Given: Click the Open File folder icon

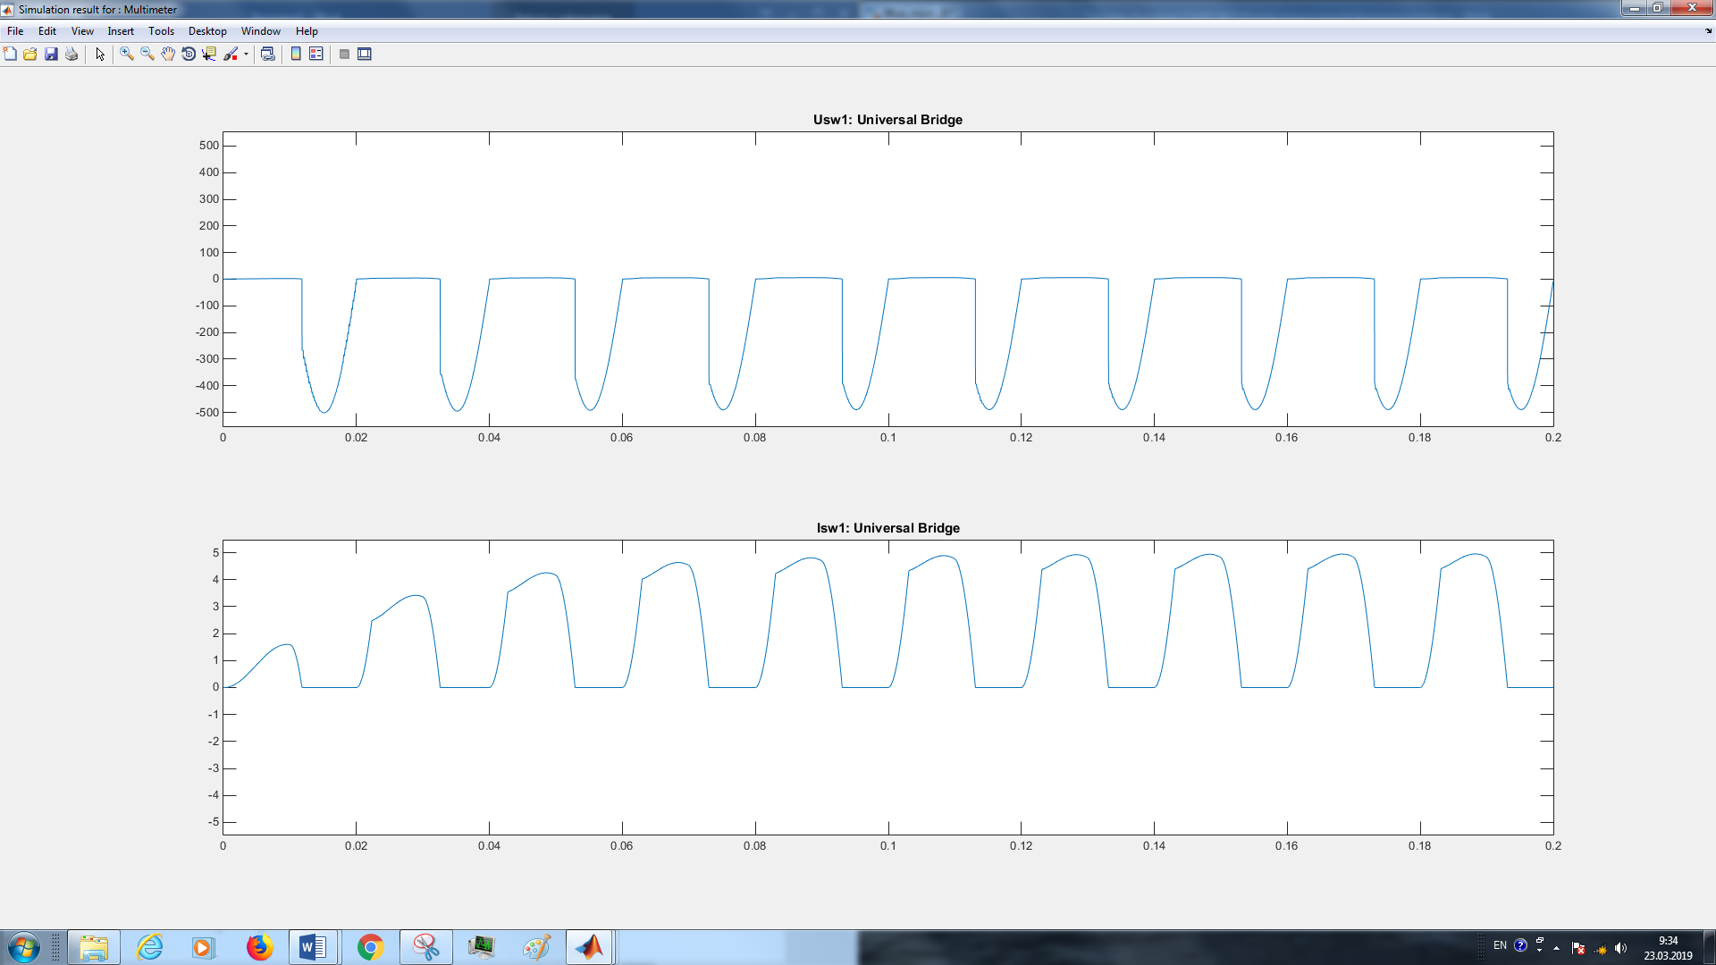Looking at the screenshot, I should point(30,55).
